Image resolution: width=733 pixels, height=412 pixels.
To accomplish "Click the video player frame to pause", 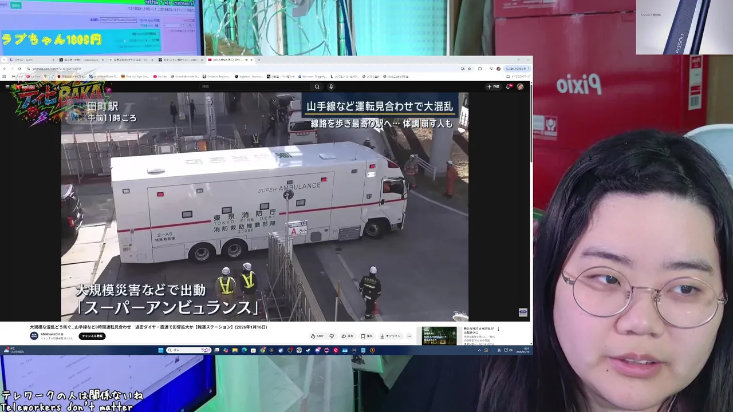I will coord(265,207).
